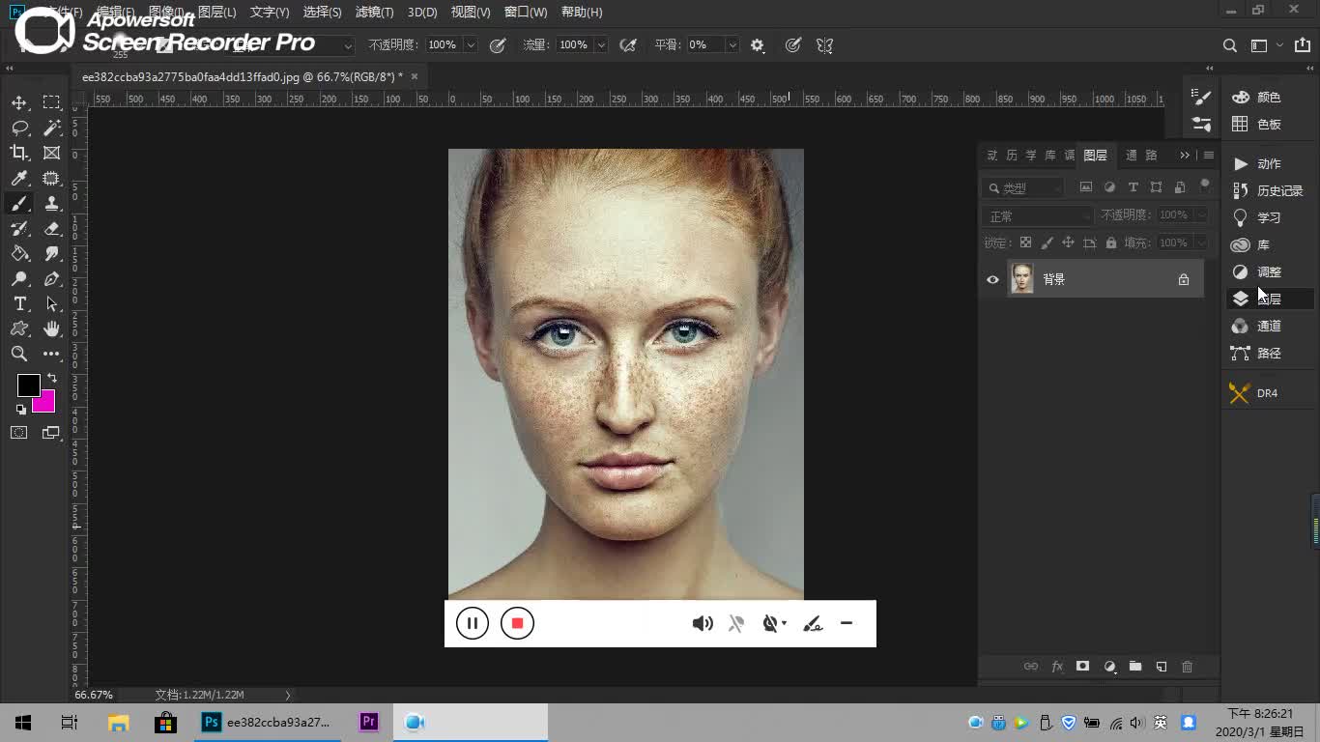Select the Magic Wand tool
Viewport: 1320px width, 742px height.
(52, 128)
